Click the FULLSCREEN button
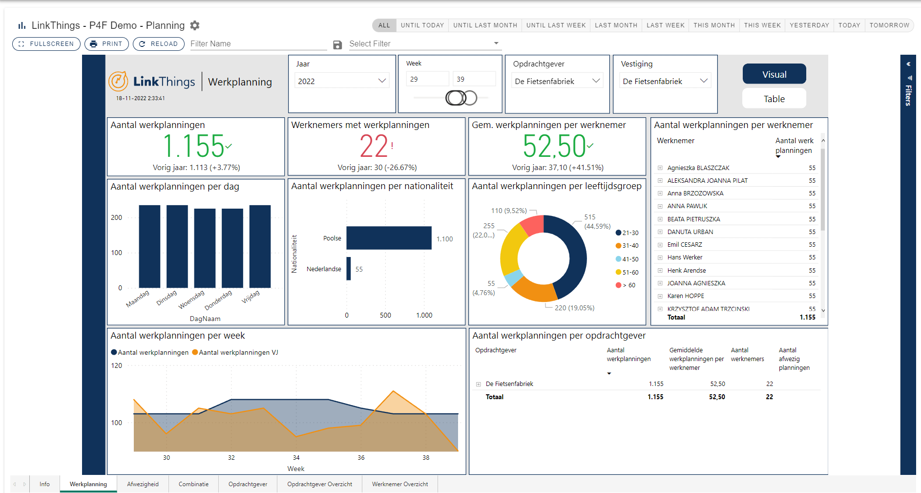The width and height of the screenshot is (921, 493). pyautogui.click(x=46, y=43)
